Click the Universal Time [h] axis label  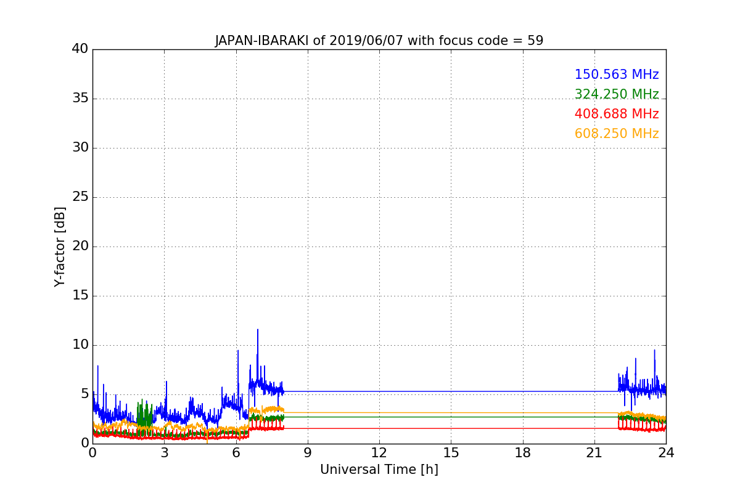click(x=379, y=470)
